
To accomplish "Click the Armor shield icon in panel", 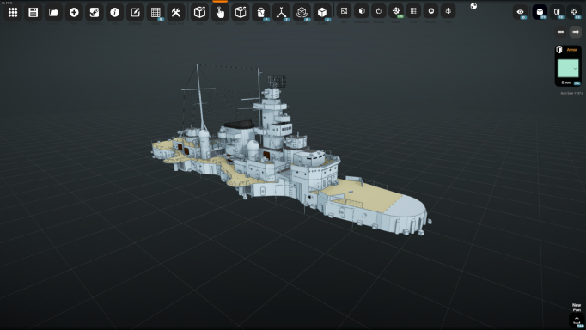I will pos(559,50).
